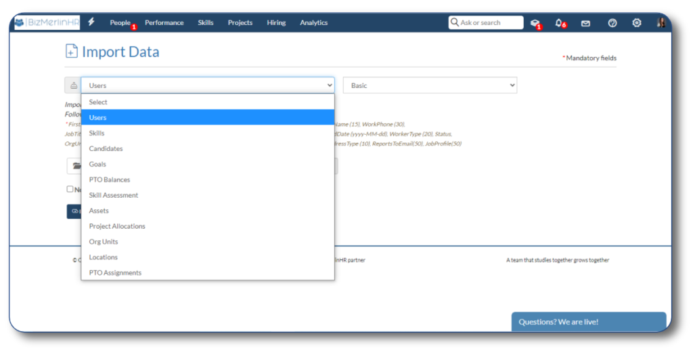Click the footer team motto text
Image resolution: width=693 pixels, height=348 pixels.
558,260
